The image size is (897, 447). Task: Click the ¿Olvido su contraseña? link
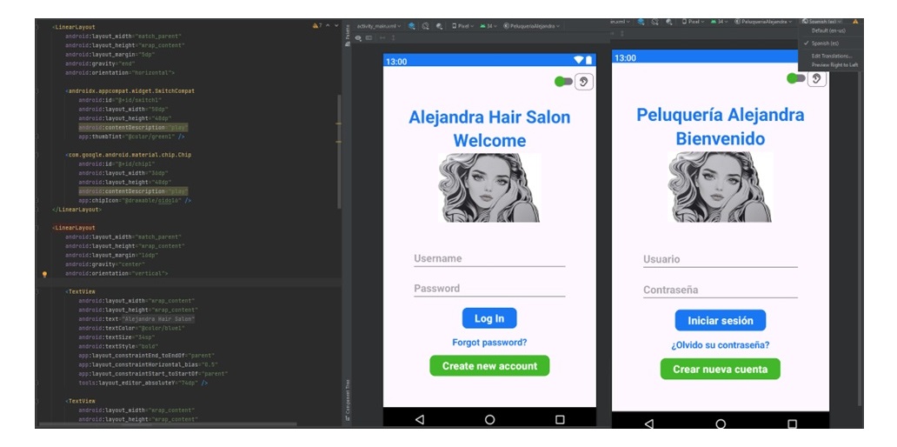click(x=720, y=345)
